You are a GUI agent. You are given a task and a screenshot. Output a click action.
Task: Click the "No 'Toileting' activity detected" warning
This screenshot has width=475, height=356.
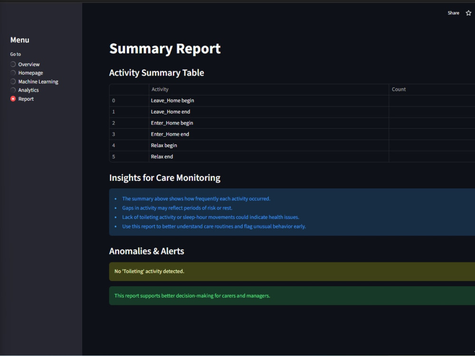292,272
